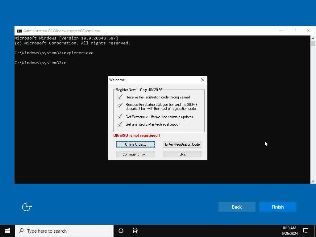The image size is (316, 237).
Task: Click the cmd scrollbar thumb
Action: tap(313, 43)
